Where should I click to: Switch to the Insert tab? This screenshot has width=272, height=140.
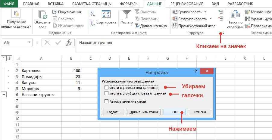click(56, 4)
